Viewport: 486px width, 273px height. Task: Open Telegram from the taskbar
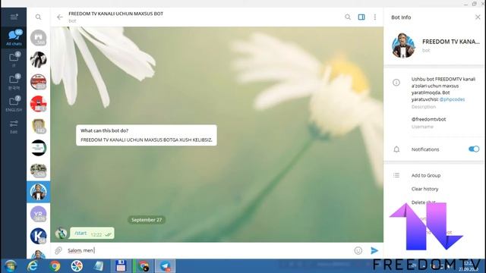pos(166,266)
